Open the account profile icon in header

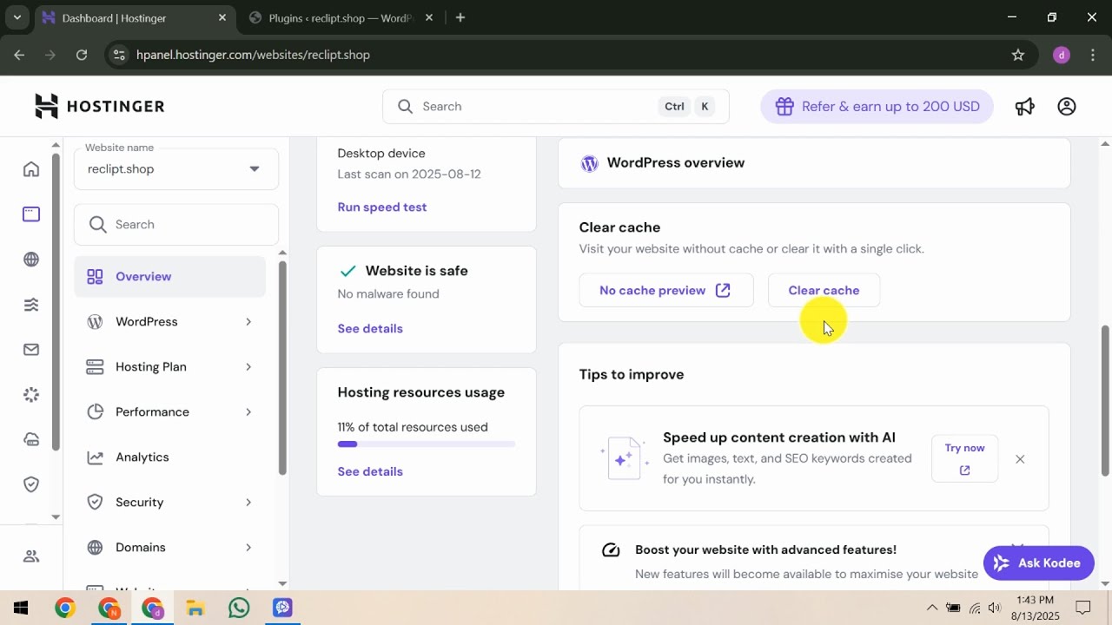click(1067, 107)
